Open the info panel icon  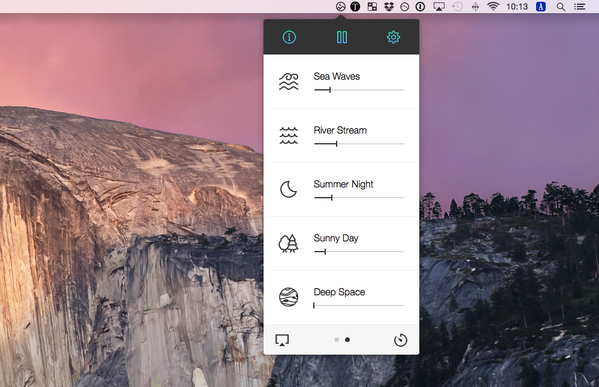[289, 37]
